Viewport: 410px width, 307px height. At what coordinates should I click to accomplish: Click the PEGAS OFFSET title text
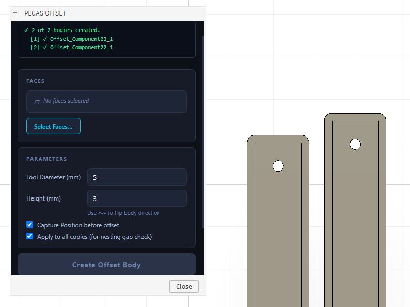(45, 13)
